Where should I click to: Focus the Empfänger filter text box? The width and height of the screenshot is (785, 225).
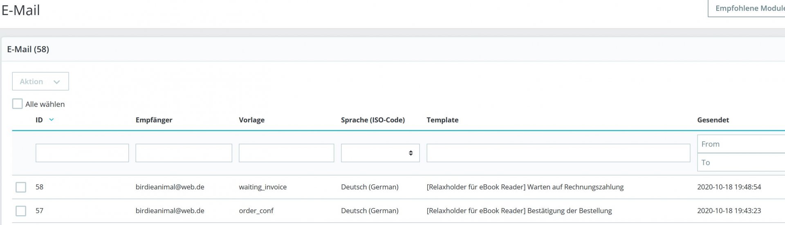[184, 153]
